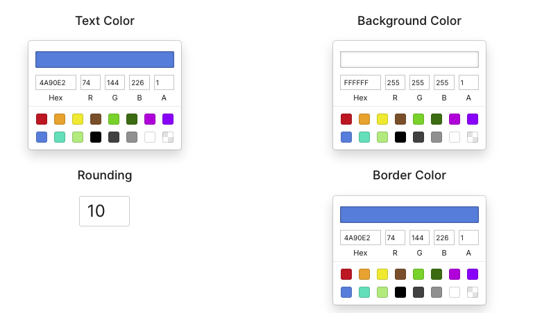Select orange swatch in Text Color picker
This screenshot has height=313, width=533.
click(60, 119)
